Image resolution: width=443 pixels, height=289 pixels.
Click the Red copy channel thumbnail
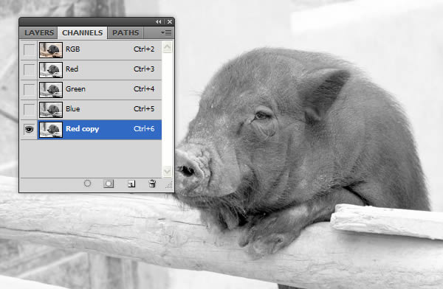coord(51,130)
